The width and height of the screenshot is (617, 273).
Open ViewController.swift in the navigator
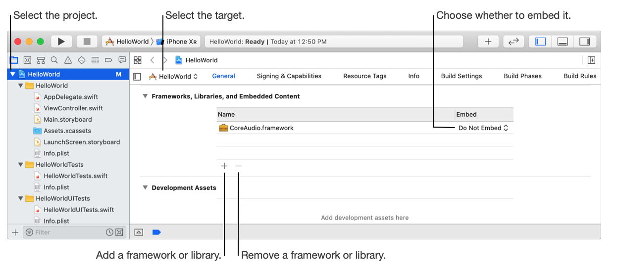(x=73, y=108)
